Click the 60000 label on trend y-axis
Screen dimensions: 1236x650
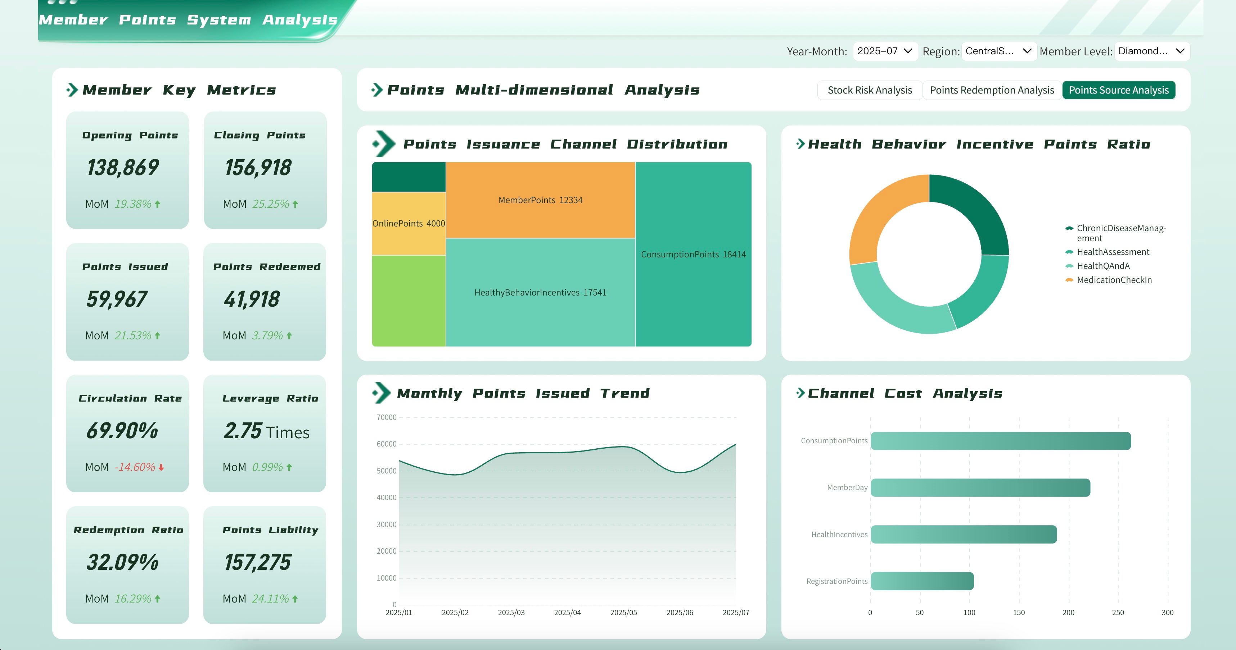pos(386,444)
